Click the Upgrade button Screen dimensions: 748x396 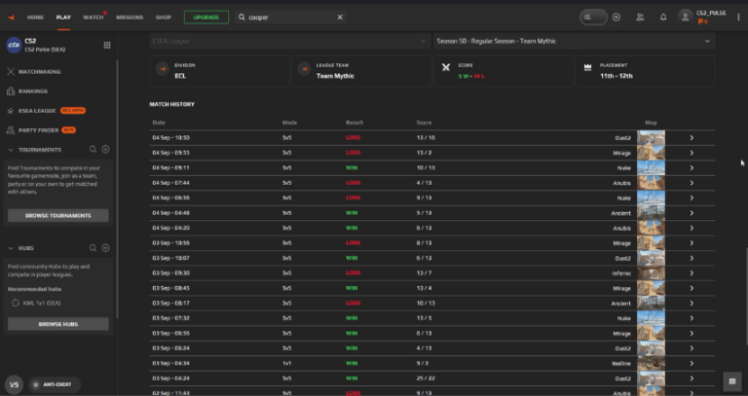pos(206,18)
